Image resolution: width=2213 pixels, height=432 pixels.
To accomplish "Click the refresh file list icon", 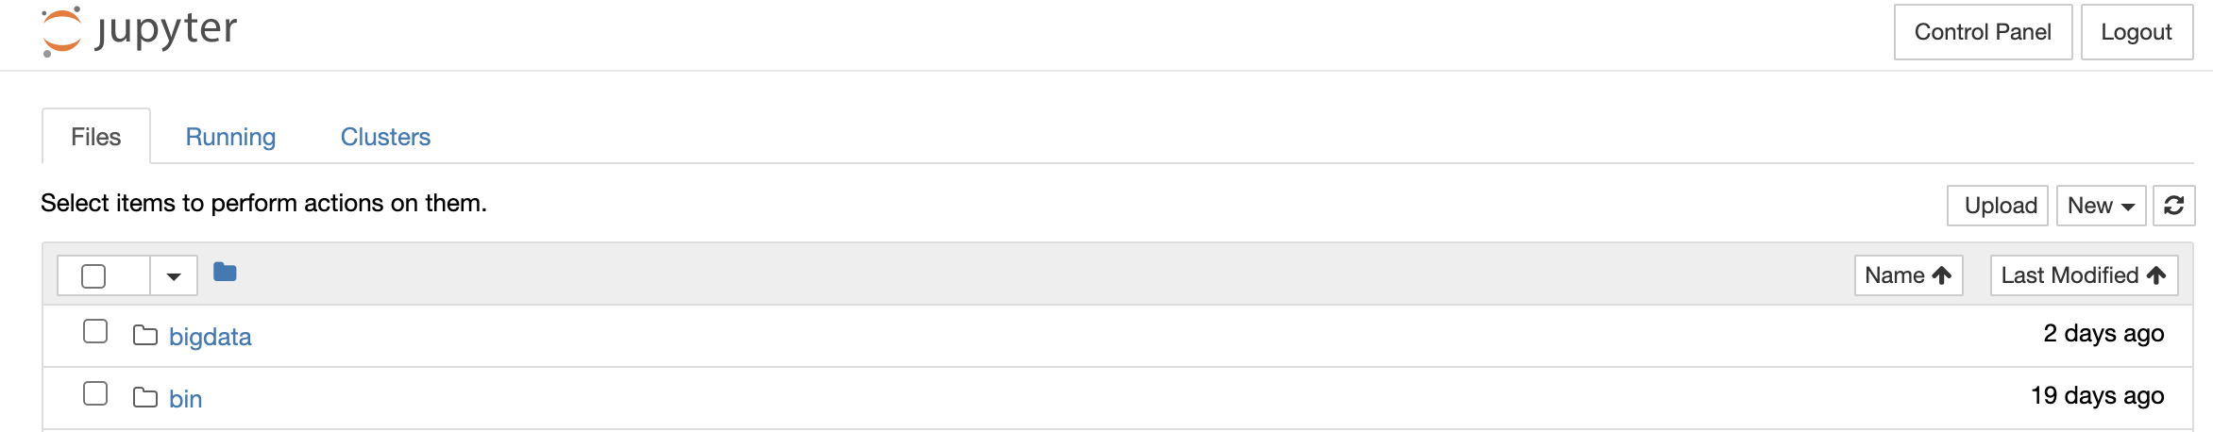I will pos(2173,206).
